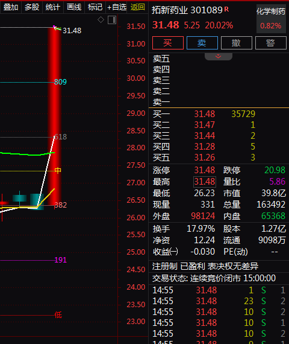Select the 14:55 tick with volume 23
The image size is (289, 344).
pyautogui.click(x=219, y=301)
